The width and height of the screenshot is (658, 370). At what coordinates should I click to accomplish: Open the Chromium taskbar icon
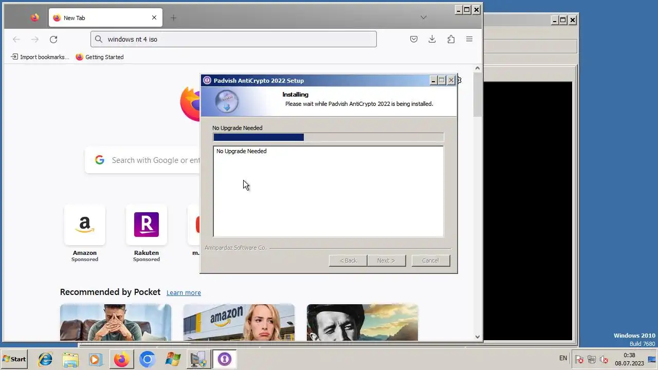[147, 359]
